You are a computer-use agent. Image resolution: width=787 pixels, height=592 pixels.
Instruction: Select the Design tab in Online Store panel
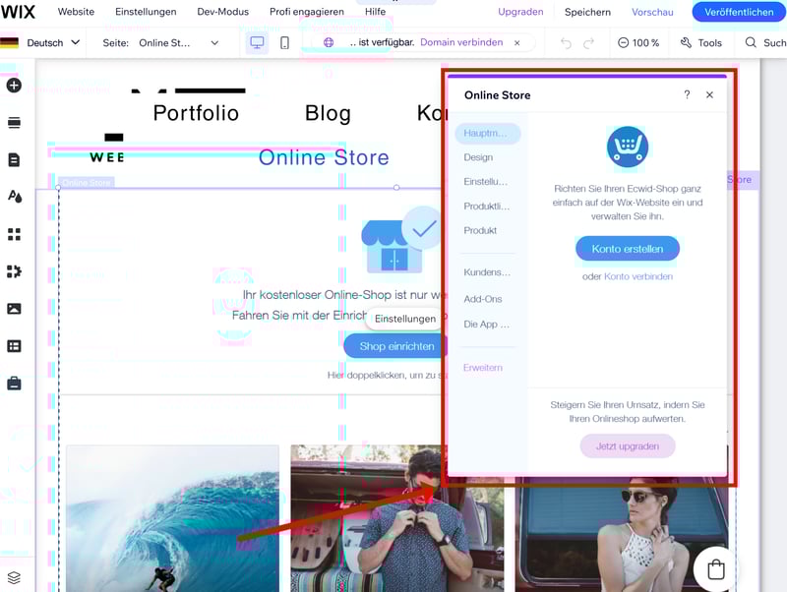point(478,157)
